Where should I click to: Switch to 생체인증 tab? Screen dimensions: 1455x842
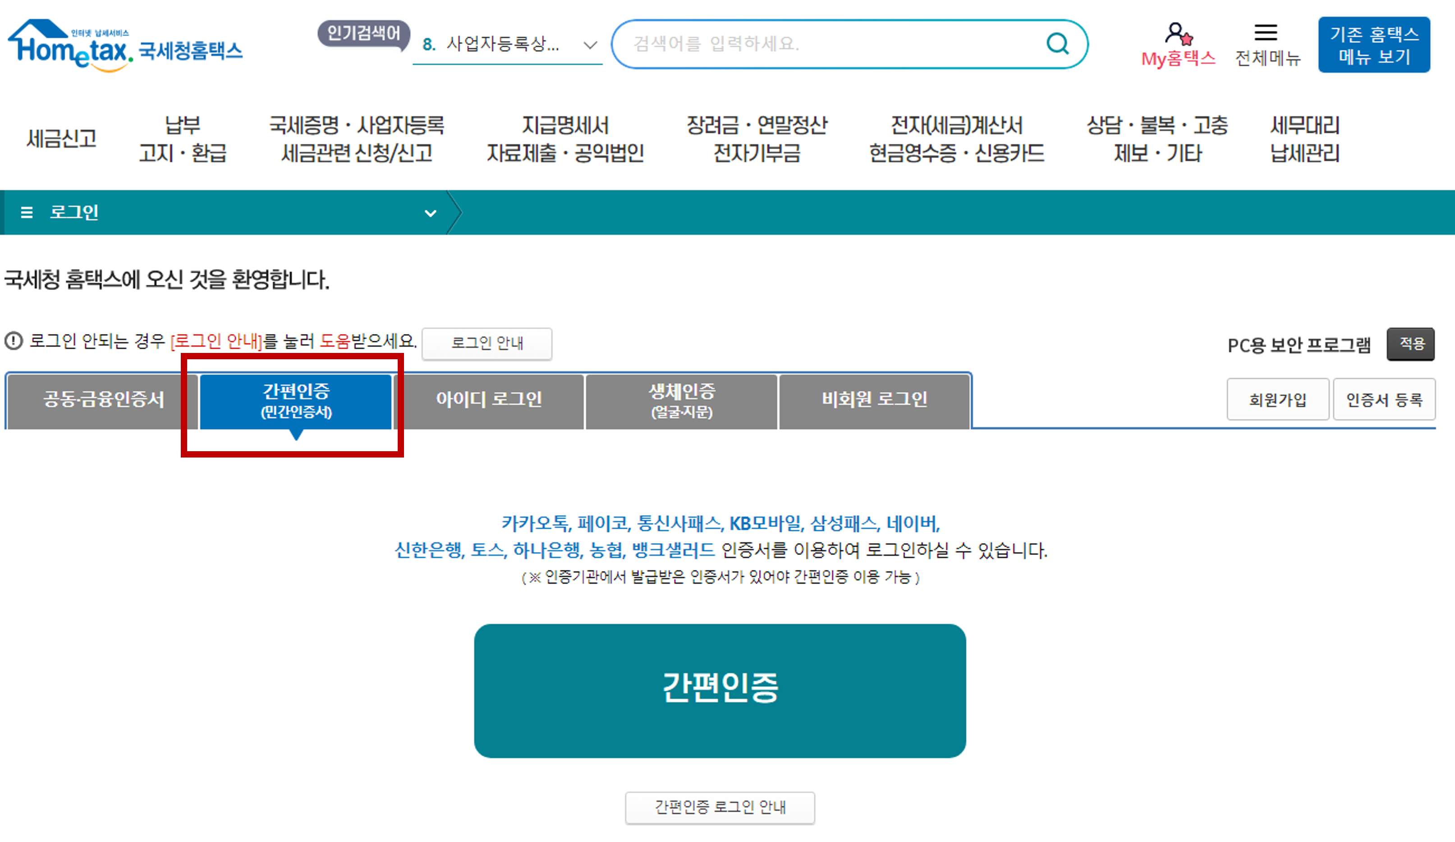click(681, 401)
